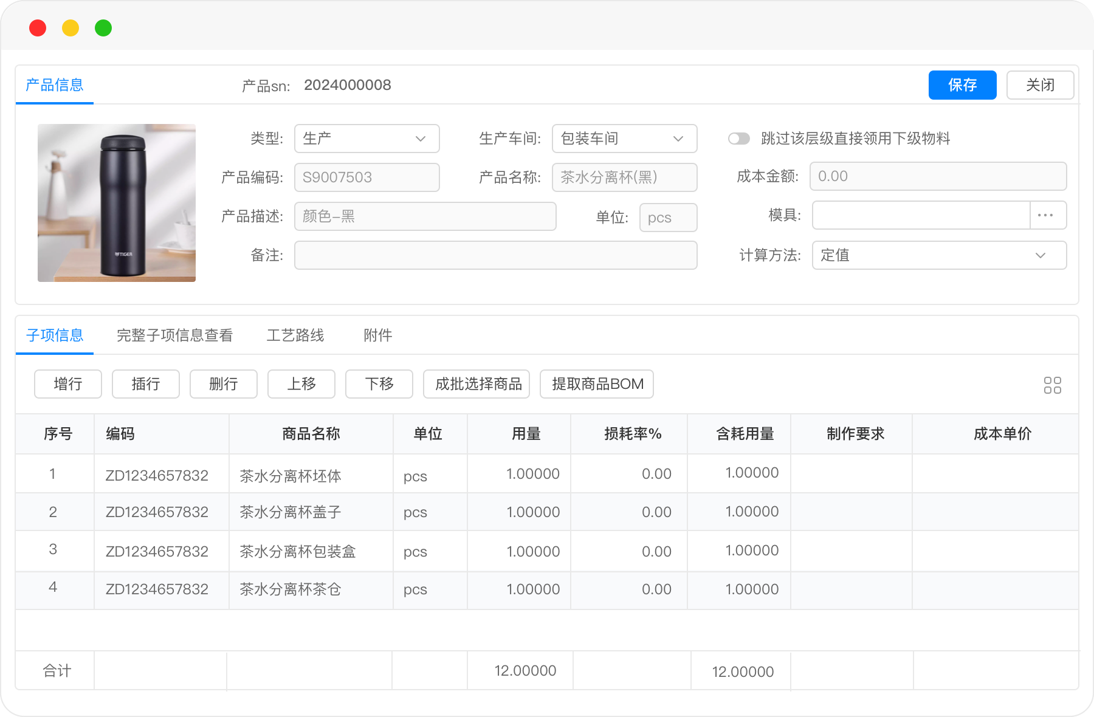Click the yellow minimize dot
Viewport: 1094px width, 717px height.
pos(71,28)
